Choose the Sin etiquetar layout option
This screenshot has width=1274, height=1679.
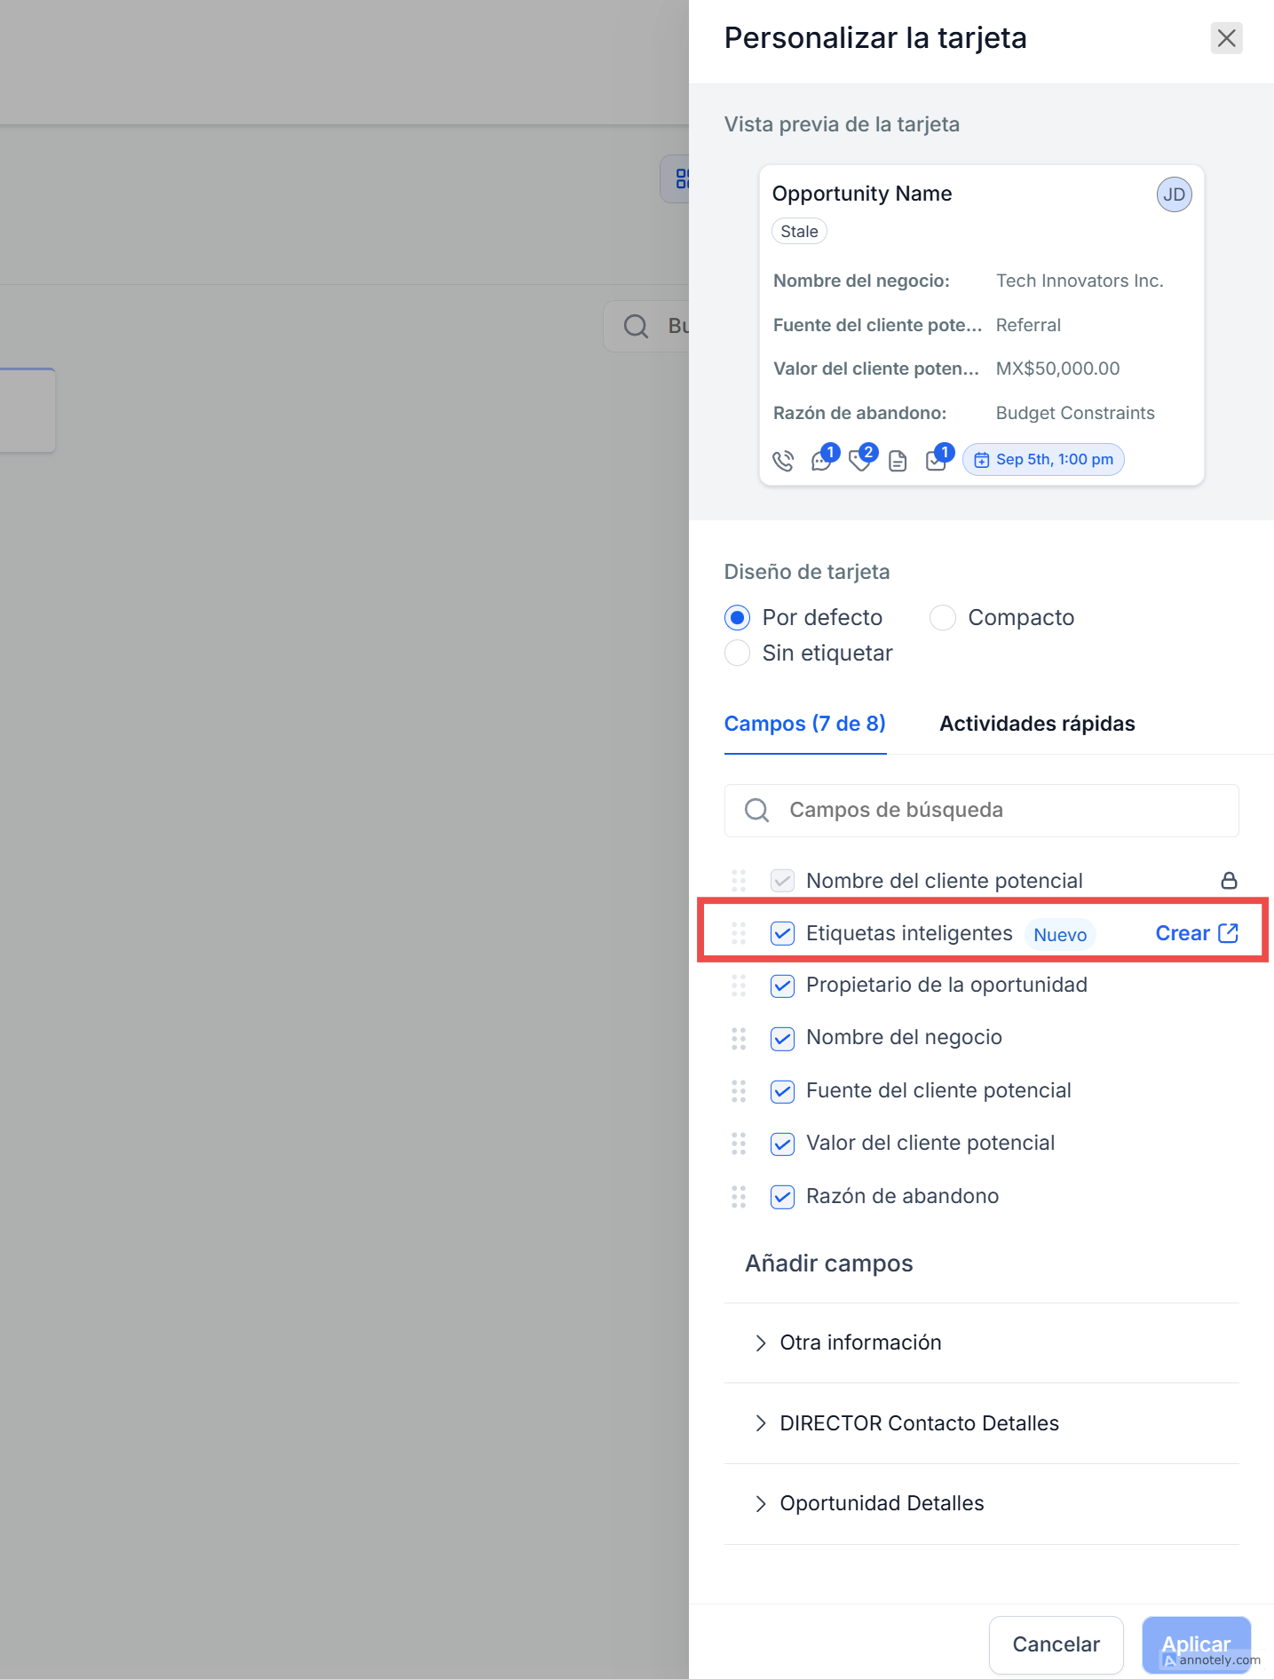coord(737,653)
